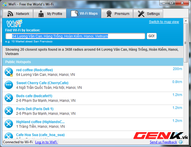Click the GO! search button
The height and width of the screenshot is (147, 191).
[152, 36]
